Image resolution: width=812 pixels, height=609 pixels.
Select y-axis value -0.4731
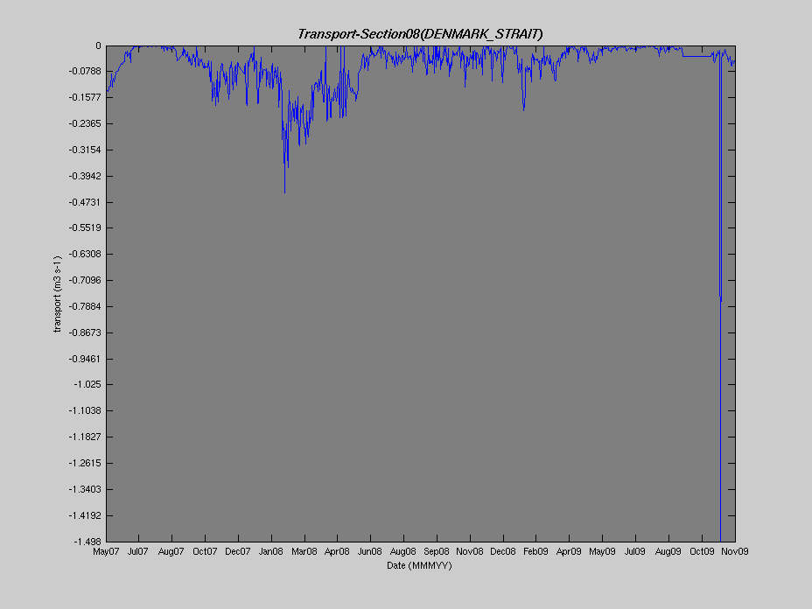[85, 202]
